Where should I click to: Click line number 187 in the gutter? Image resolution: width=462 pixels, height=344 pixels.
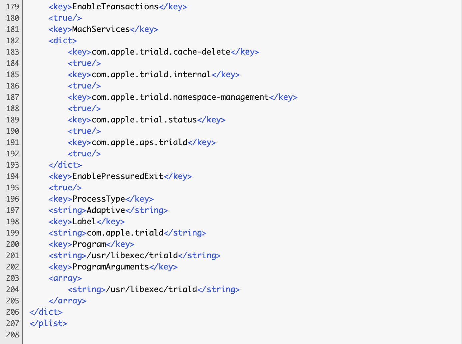[13, 97]
